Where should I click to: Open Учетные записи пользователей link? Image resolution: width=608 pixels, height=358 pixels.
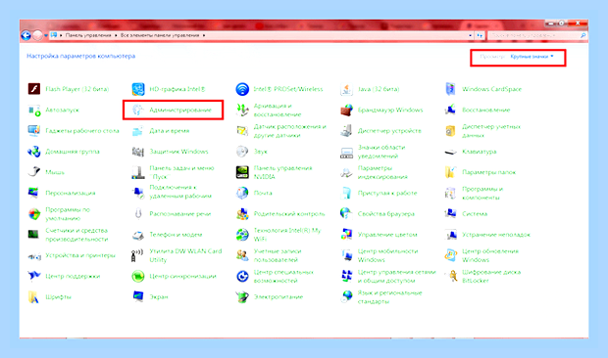pos(278,255)
